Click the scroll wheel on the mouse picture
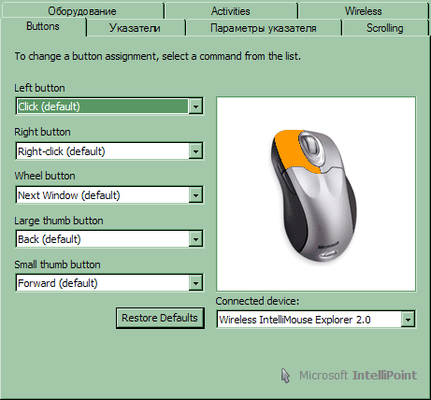Image resolution: width=431 pixels, height=400 pixels. (x=311, y=145)
